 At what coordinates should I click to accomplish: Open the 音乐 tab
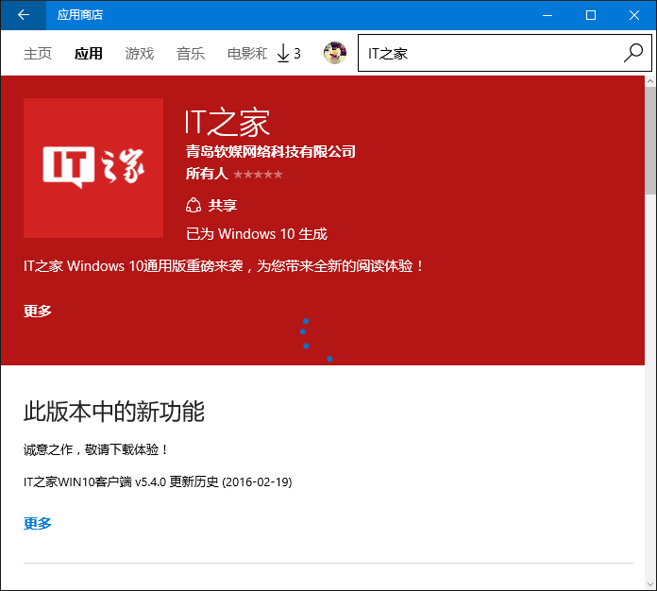tap(191, 54)
